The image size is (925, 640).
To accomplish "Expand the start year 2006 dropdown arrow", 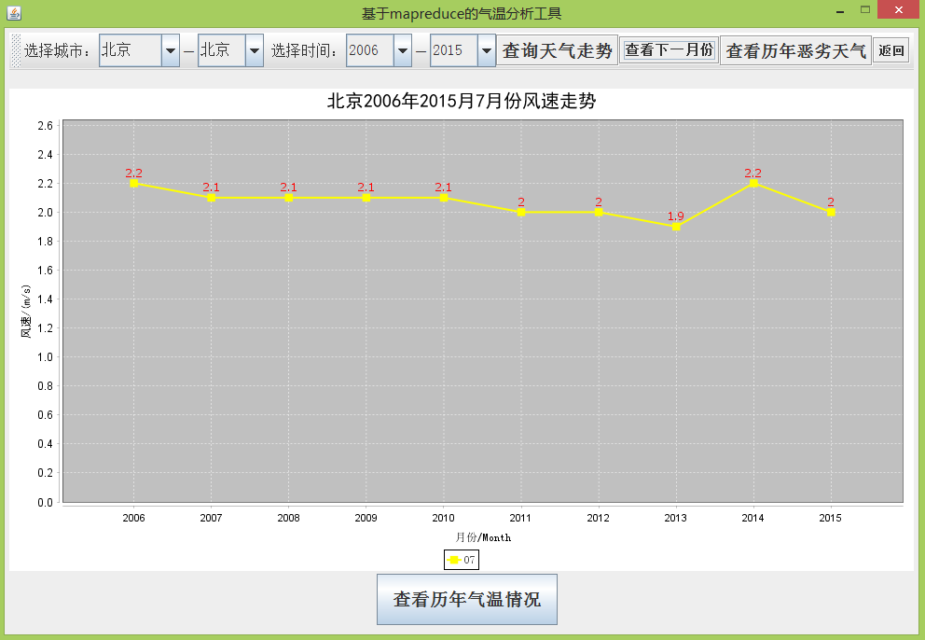I will tap(402, 50).
